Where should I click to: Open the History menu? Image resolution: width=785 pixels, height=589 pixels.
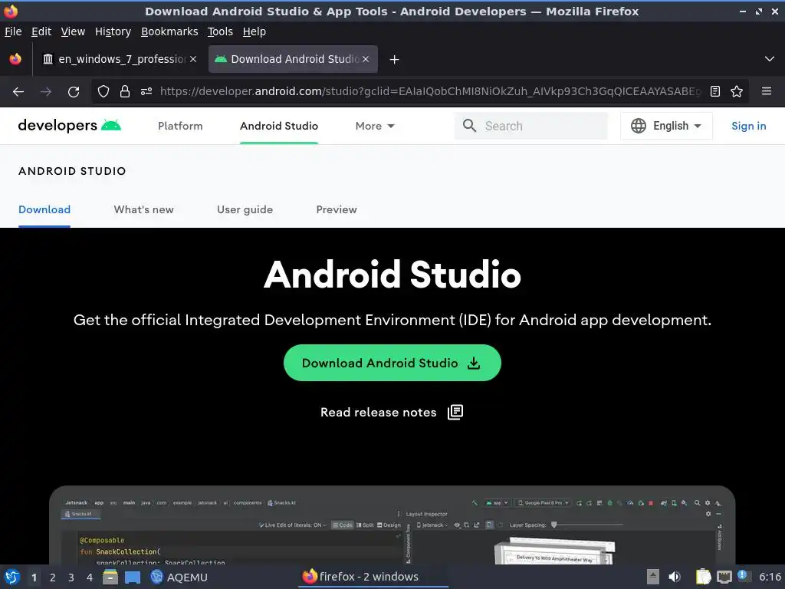(x=113, y=31)
